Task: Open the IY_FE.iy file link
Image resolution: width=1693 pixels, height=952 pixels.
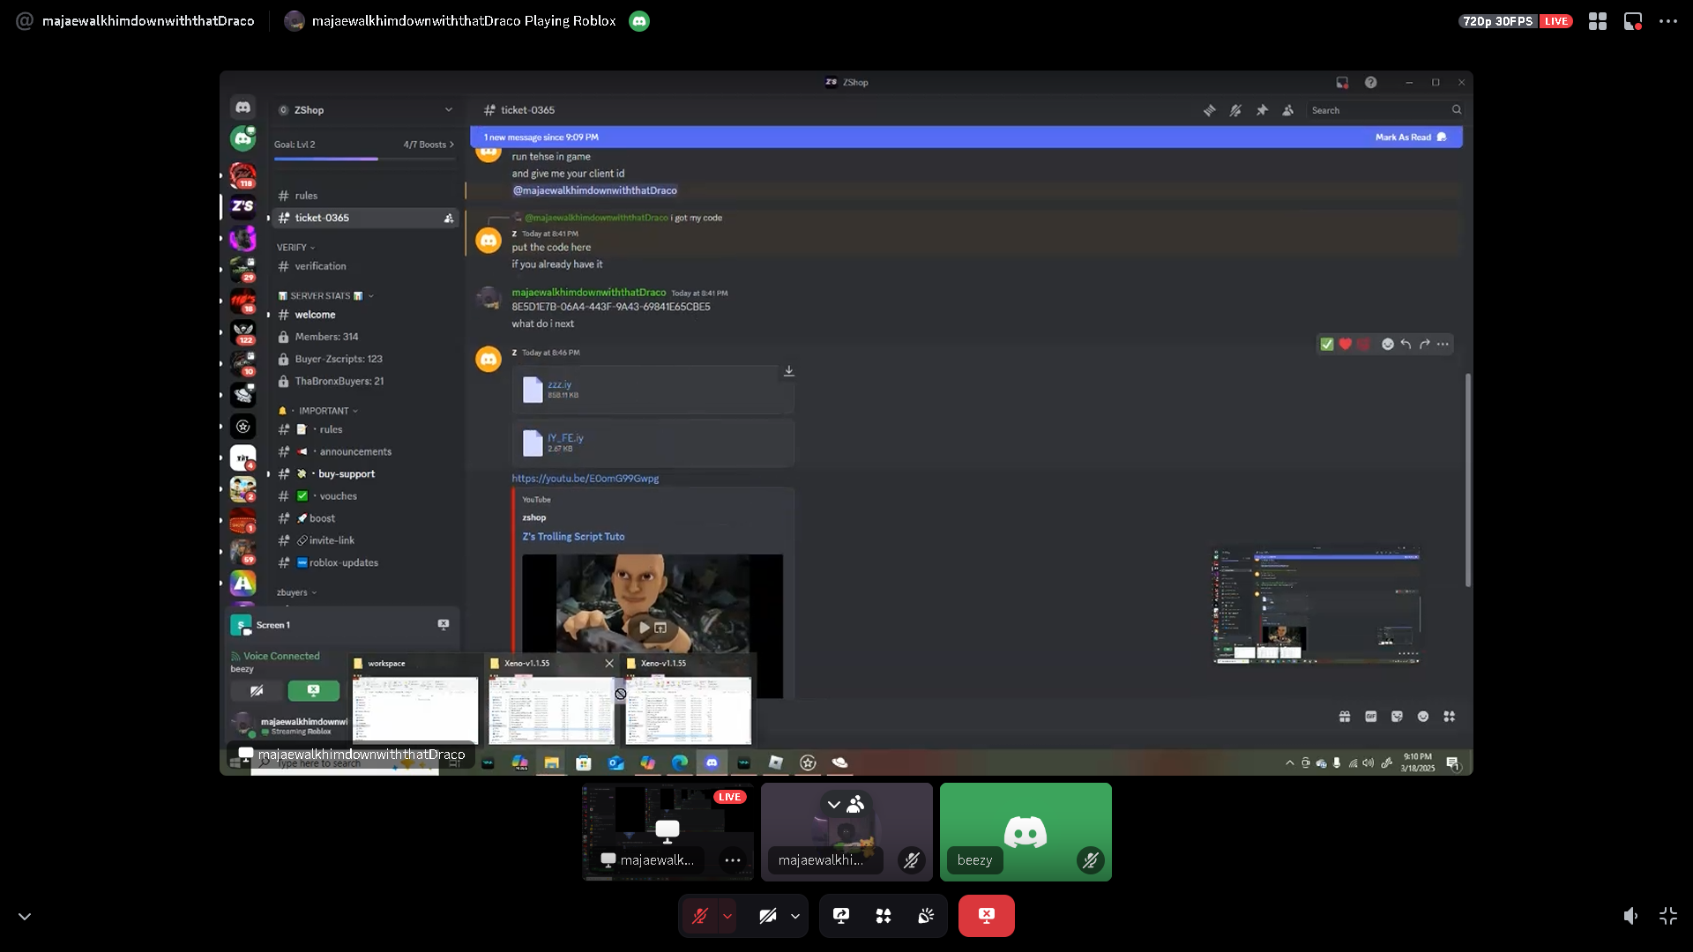Action: coord(565,437)
